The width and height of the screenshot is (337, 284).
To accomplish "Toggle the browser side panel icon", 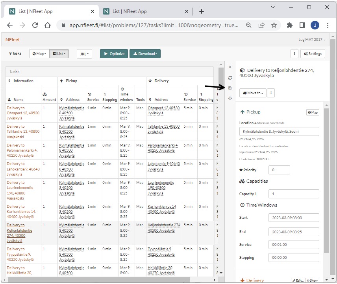I will [x=302, y=25].
